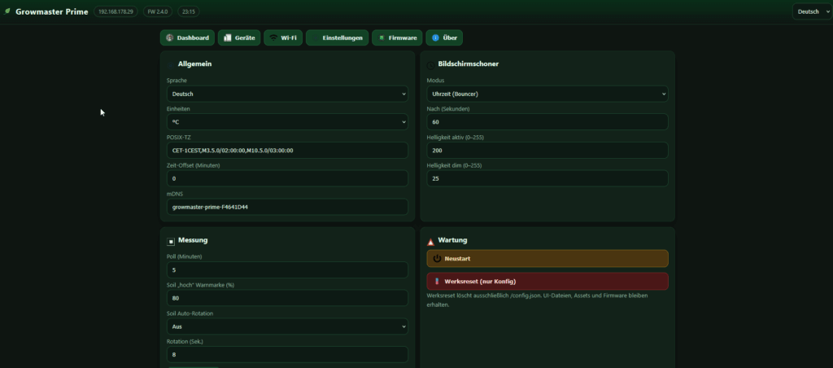Viewport: 833px width, 368px height.
Task: Click the Modus label in Bildschirmschoner
Action: (x=436, y=81)
